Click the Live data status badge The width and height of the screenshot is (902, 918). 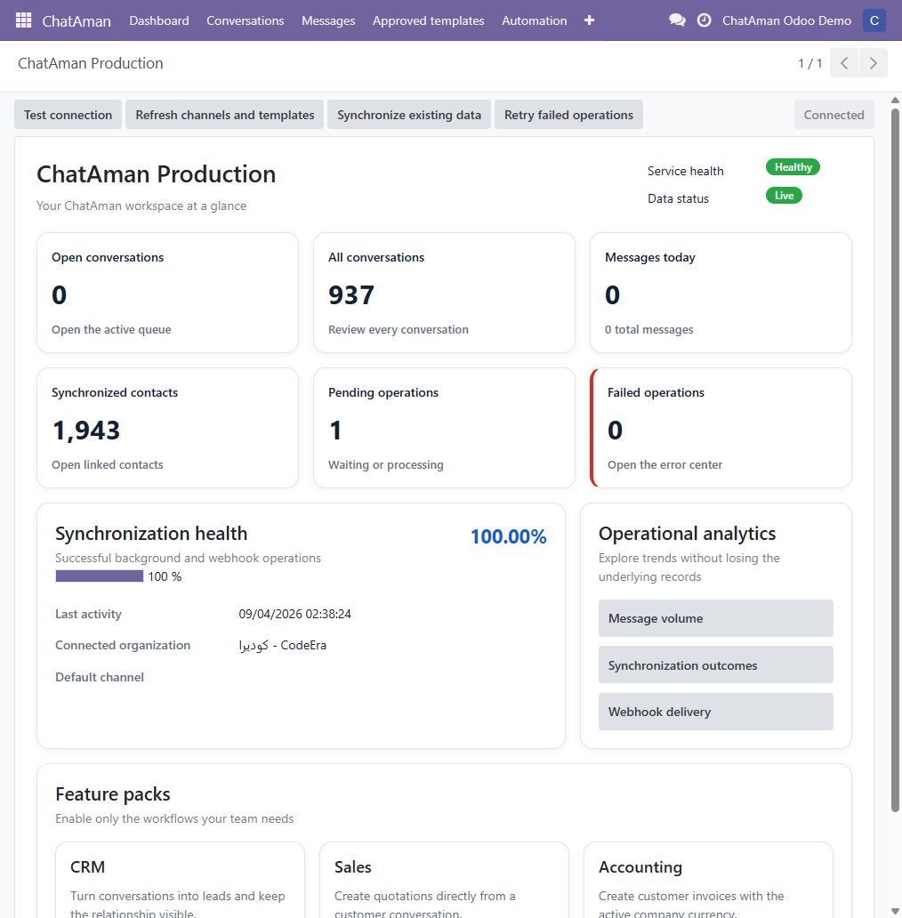coord(784,196)
